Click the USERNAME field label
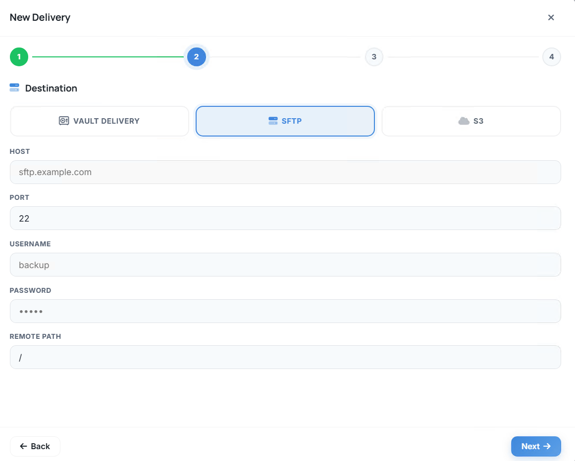Screen dimensions: 575x461 click(30, 244)
